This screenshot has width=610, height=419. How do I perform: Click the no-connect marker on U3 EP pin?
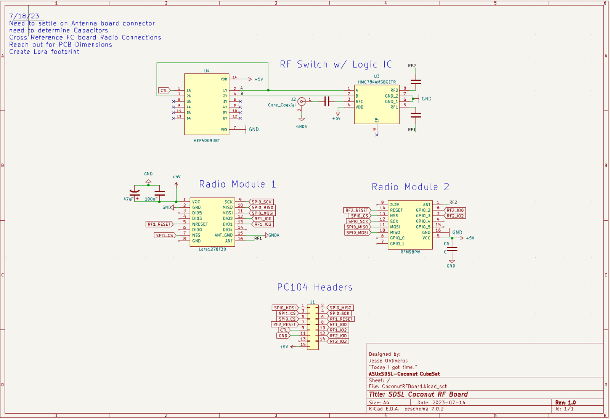[x=377, y=135]
